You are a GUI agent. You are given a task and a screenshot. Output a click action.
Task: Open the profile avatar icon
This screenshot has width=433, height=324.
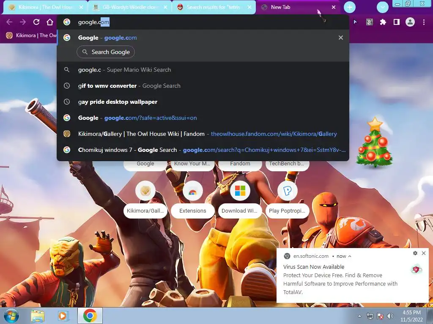(x=410, y=22)
